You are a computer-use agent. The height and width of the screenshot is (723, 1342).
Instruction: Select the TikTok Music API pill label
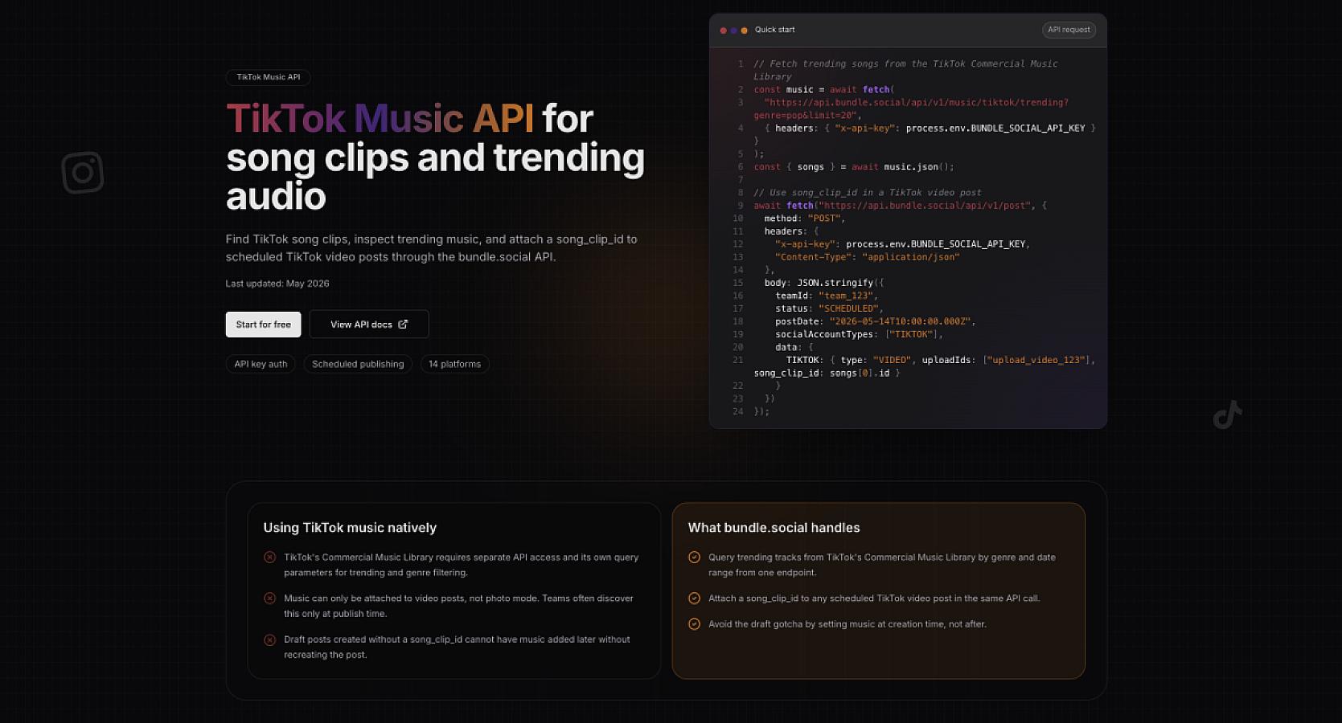[268, 77]
